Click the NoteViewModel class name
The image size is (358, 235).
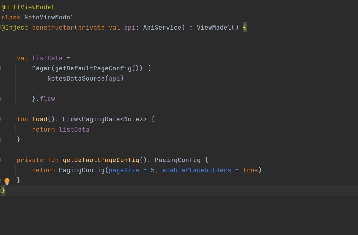[x=49, y=18]
